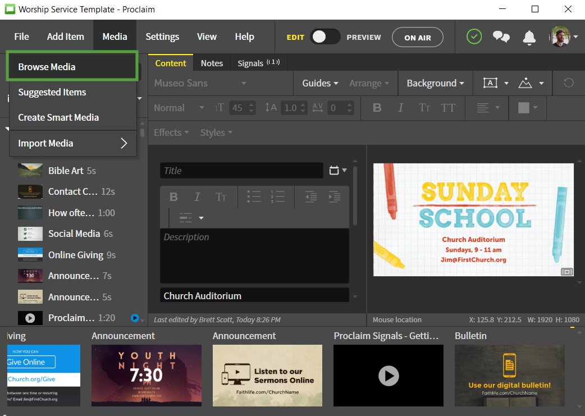This screenshot has height=416, width=585.
Task: Open the text color swatch dropdown arrow
Action: [536, 108]
